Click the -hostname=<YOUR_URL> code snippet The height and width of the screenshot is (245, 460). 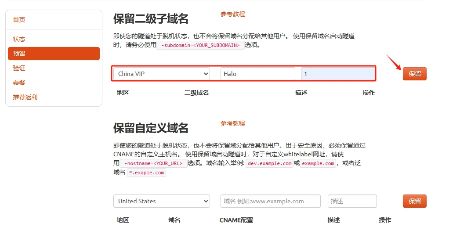pos(153,163)
